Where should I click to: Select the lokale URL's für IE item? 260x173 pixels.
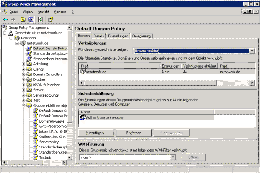coord(53,131)
